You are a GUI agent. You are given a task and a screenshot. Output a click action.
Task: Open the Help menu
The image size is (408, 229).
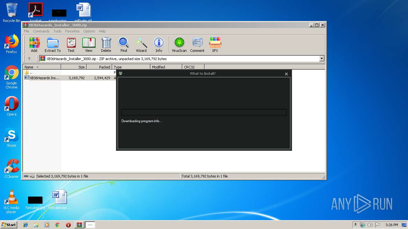click(x=102, y=31)
